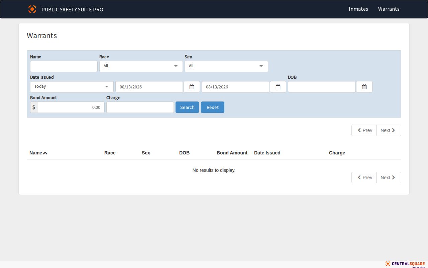Sort by the Race column header
The image size is (428, 268).
110,153
